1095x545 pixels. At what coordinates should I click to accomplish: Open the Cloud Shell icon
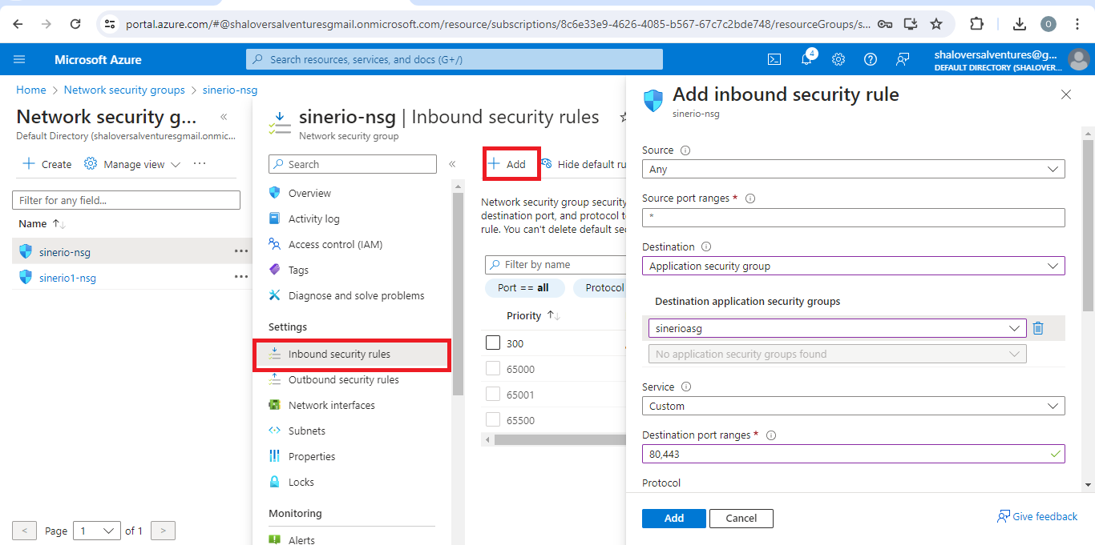pos(774,59)
